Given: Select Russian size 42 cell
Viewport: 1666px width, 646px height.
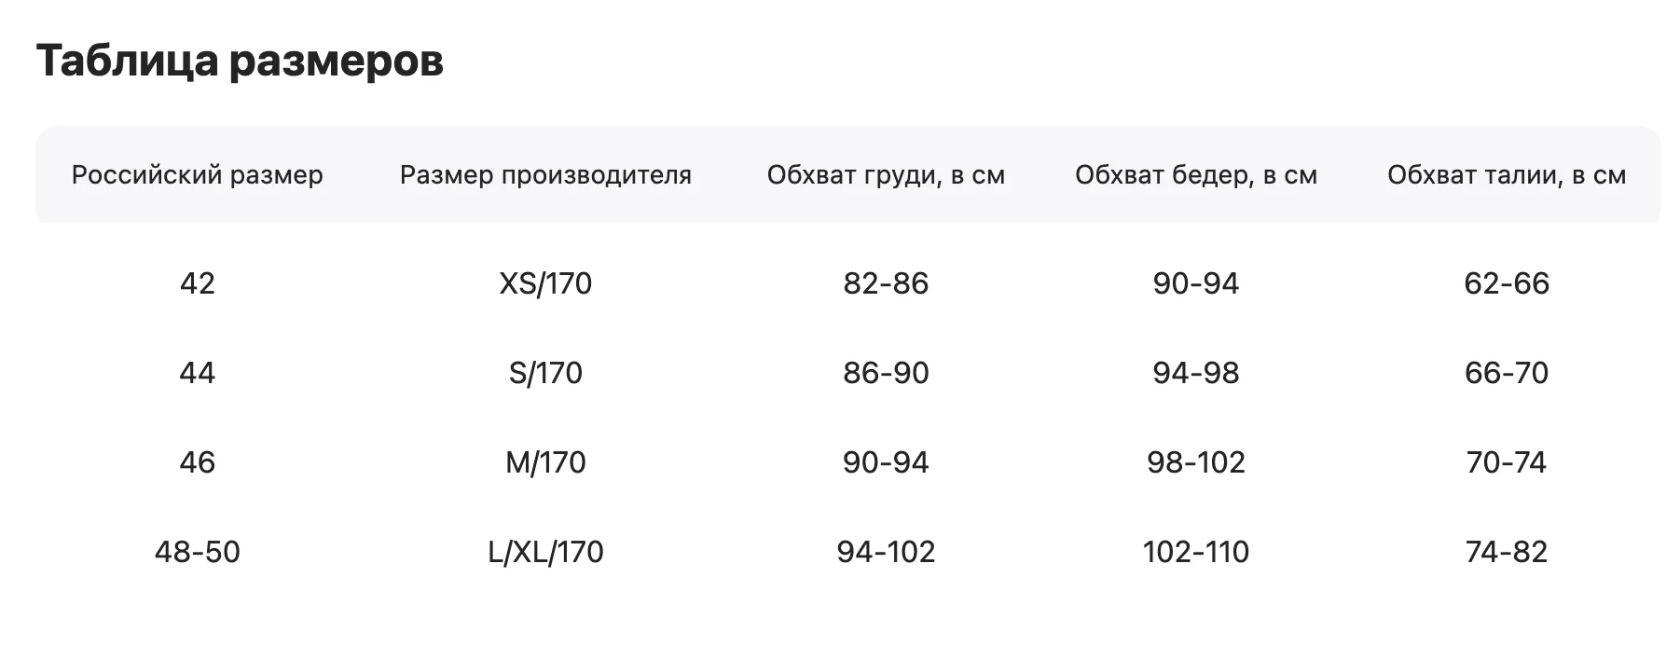Looking at the screenshot, I should (198, 283).
